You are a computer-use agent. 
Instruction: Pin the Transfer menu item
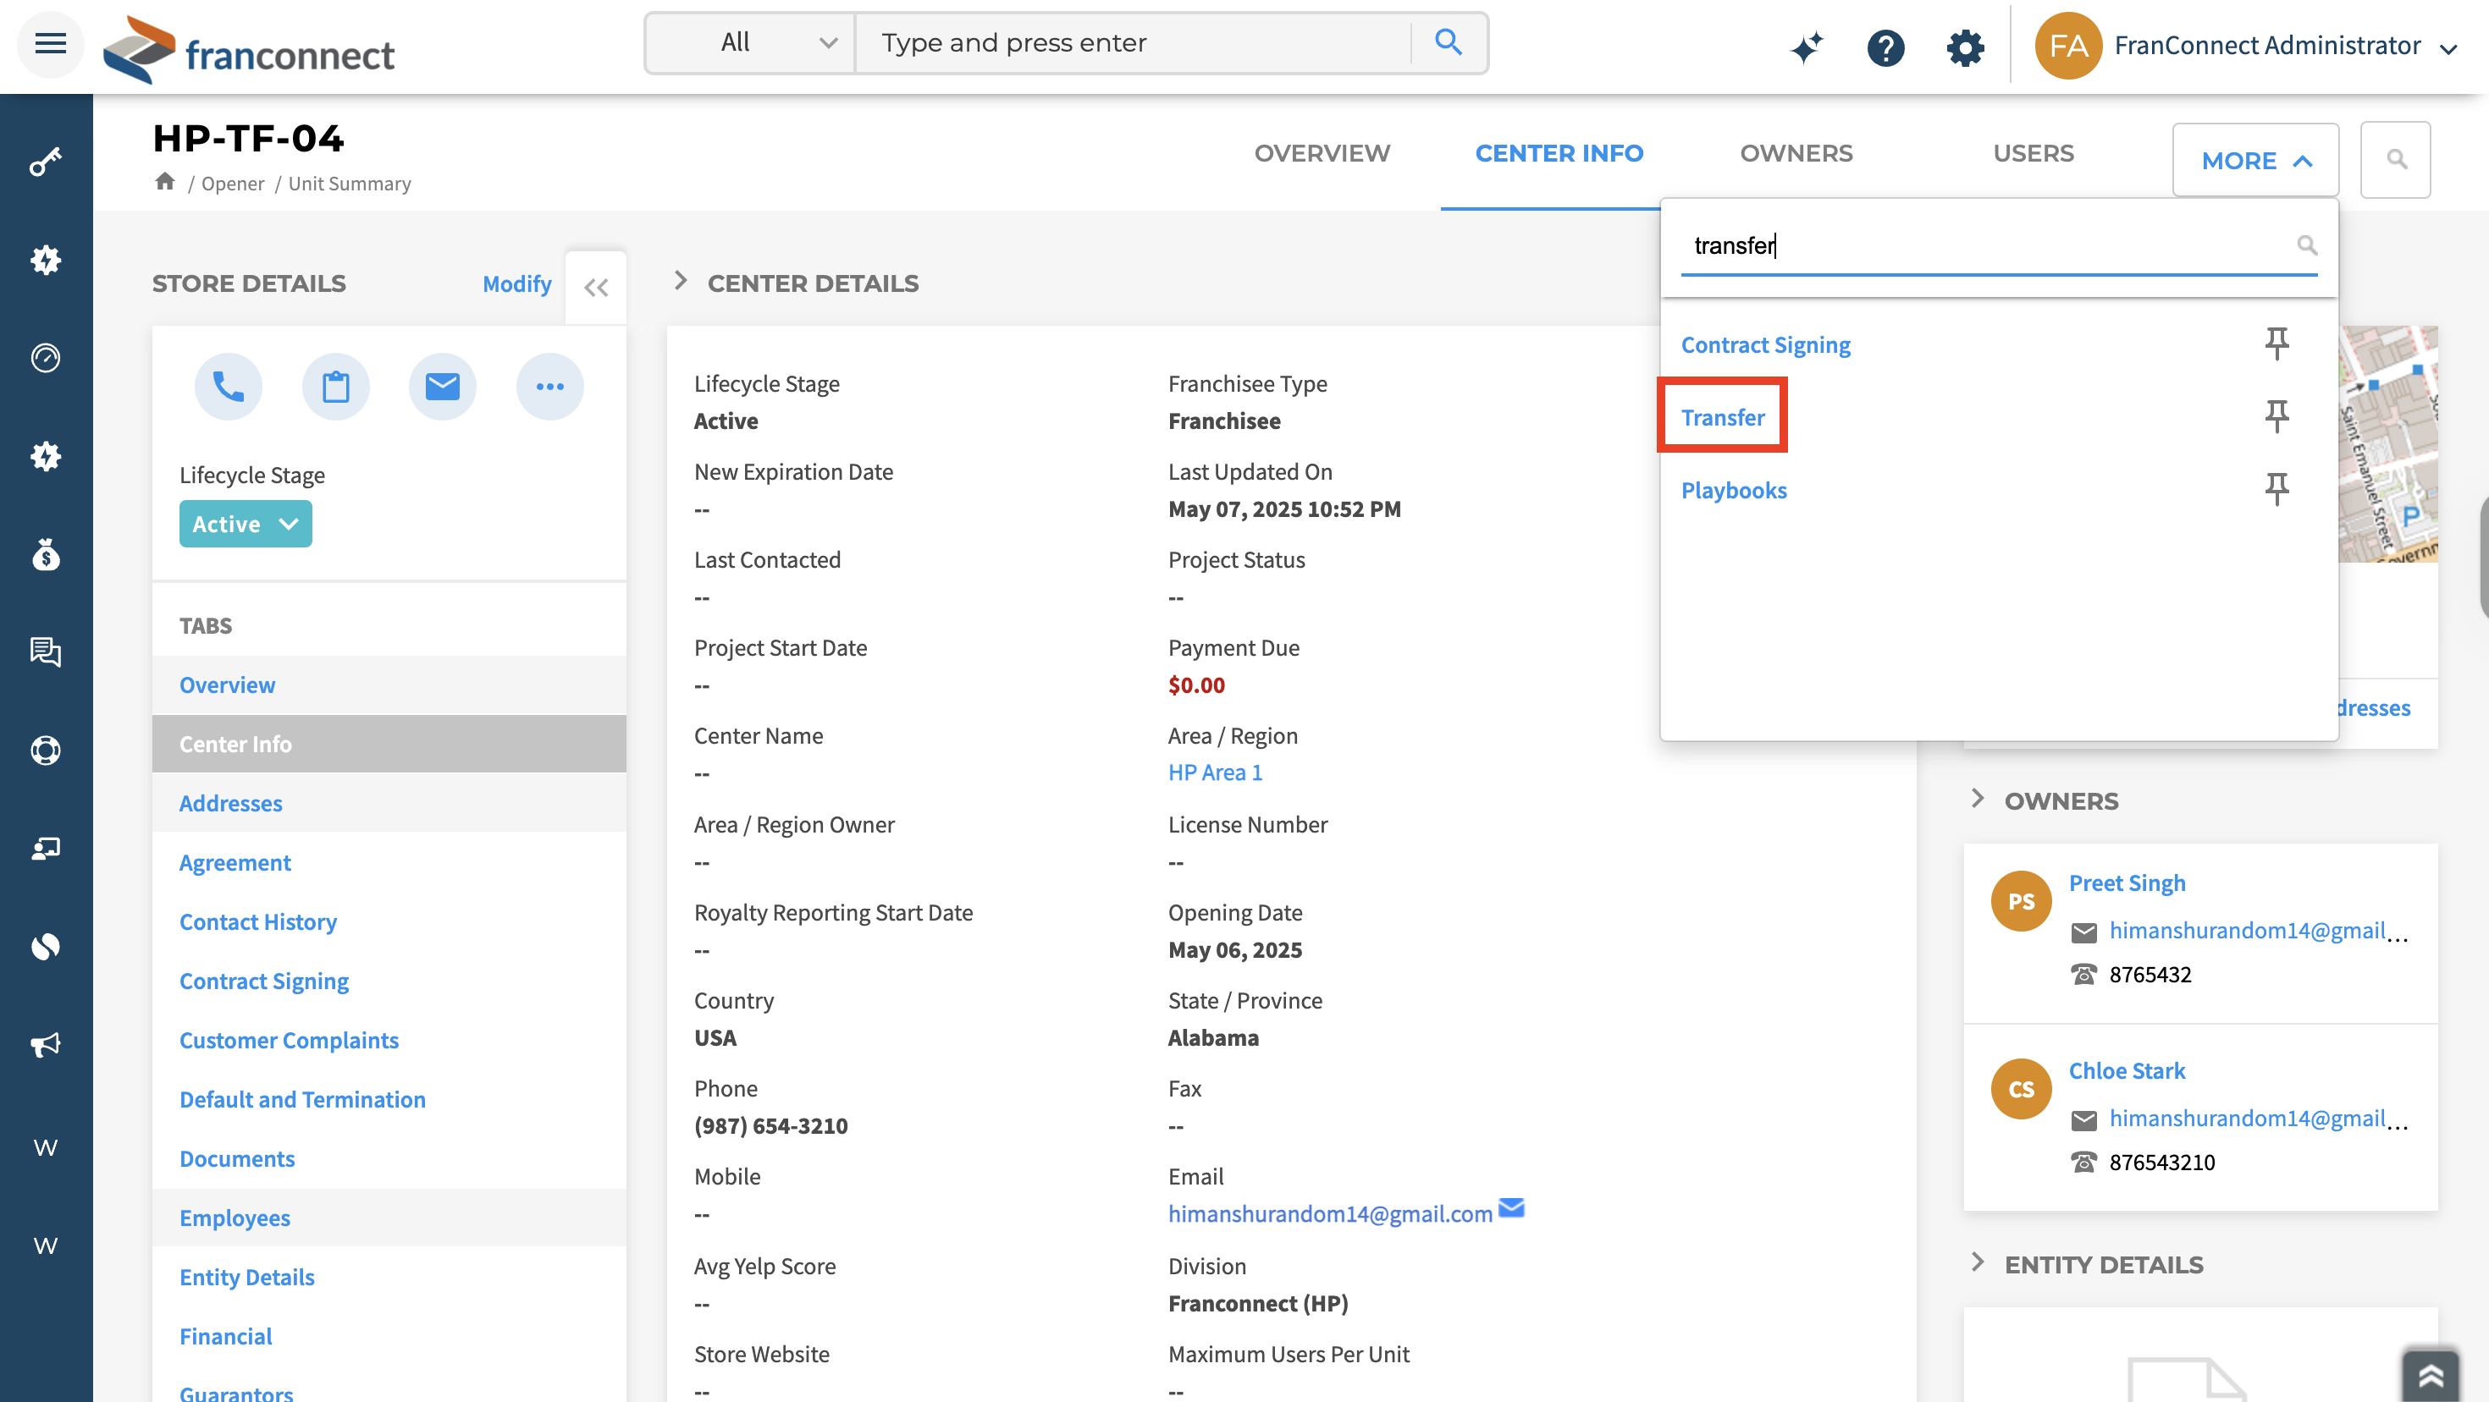[2277, 416]
